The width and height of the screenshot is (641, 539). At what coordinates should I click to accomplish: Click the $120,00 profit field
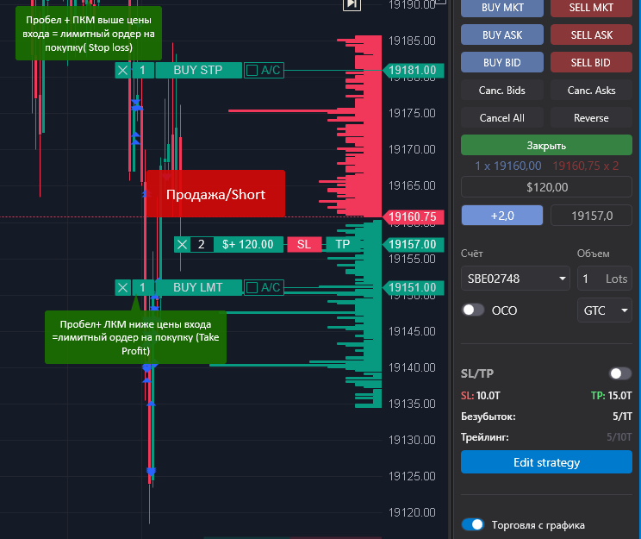tap(546, 187)
